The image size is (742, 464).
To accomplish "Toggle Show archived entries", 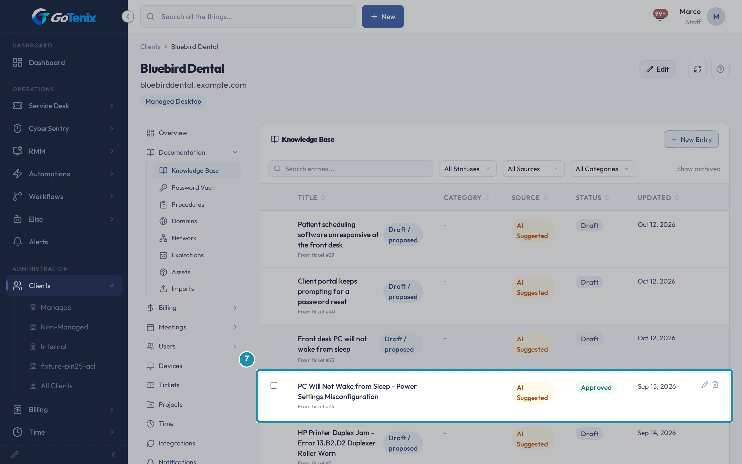I will click(x=698, y=169).
